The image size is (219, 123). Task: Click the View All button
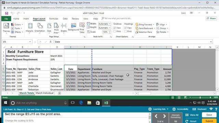pyautogui.click(x=192, y=115)
